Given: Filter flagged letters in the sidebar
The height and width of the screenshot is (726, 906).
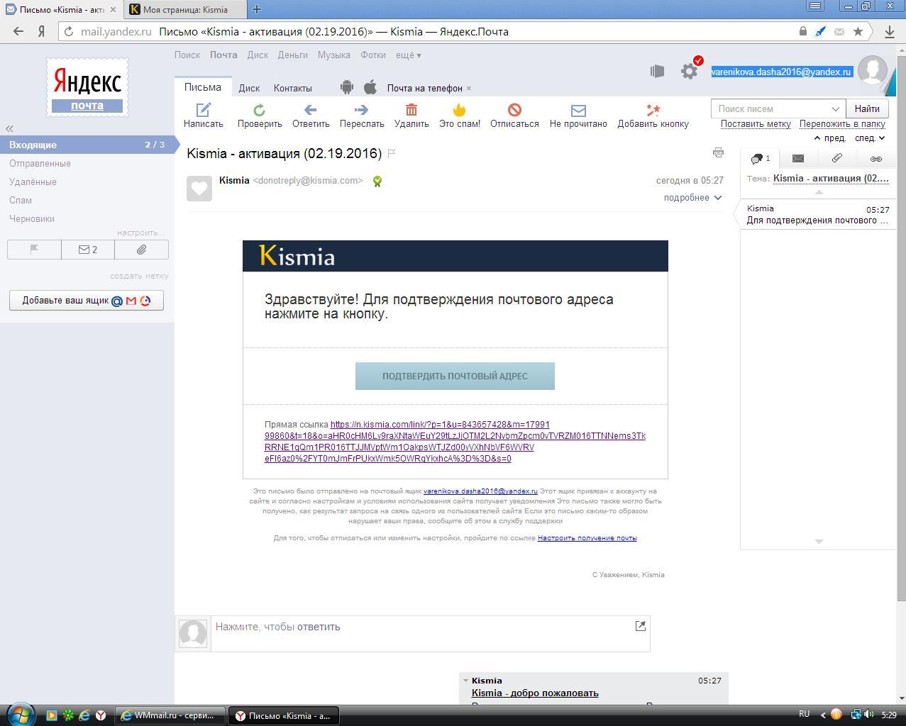Looking at the screenshot, I should pyautogui.click(x=34, y=250).
